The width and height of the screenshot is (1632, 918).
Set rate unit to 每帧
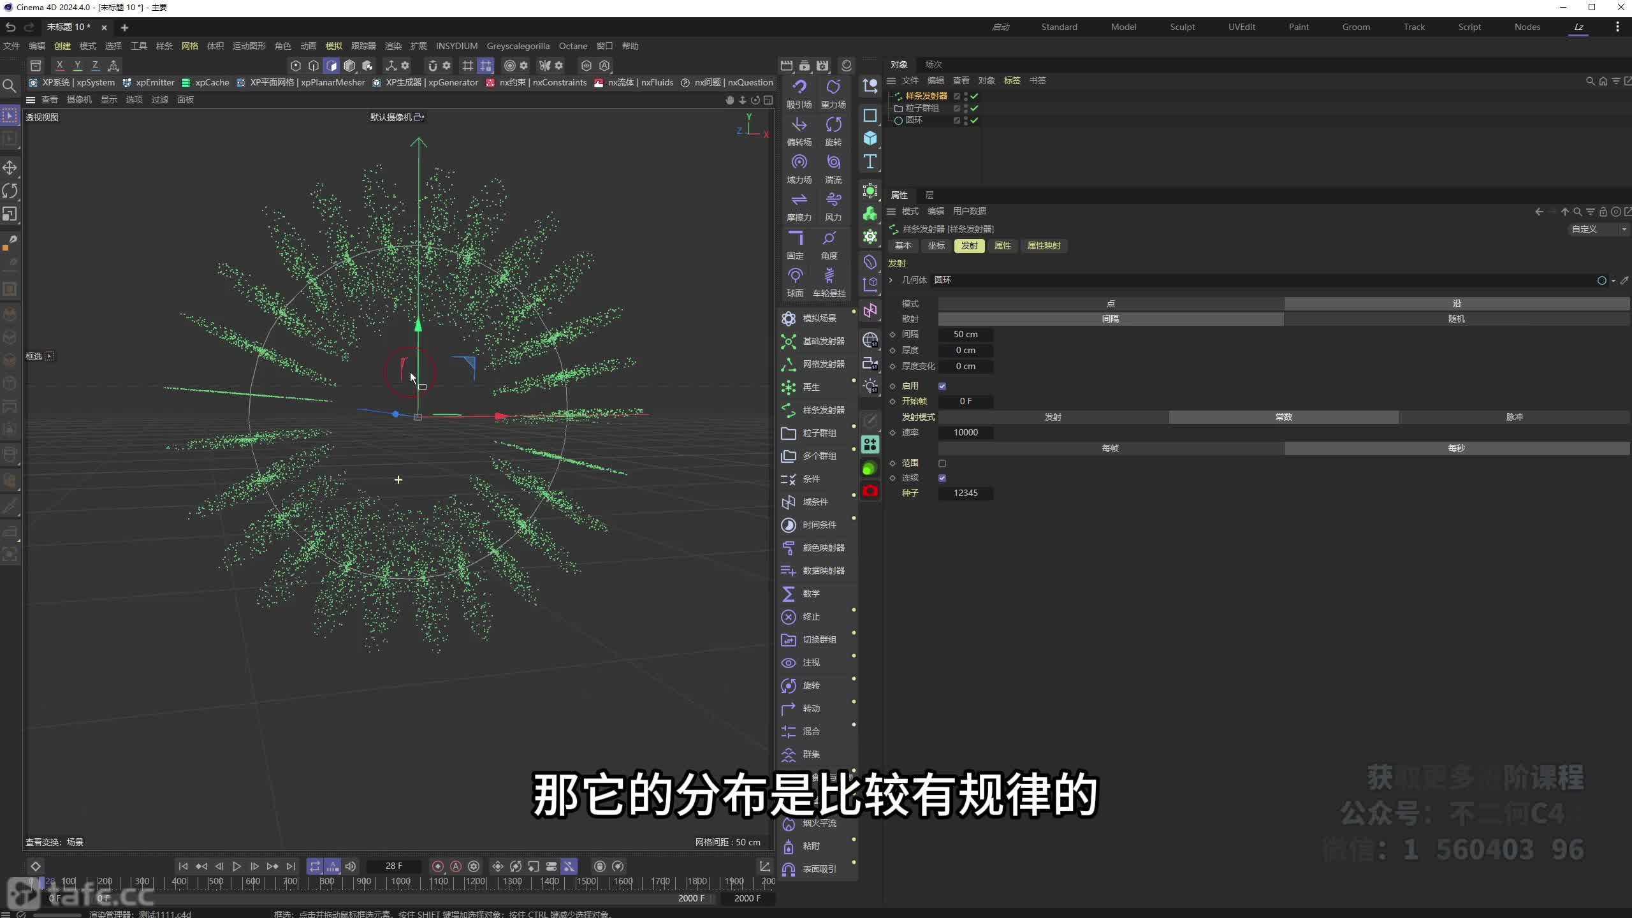1111,448
